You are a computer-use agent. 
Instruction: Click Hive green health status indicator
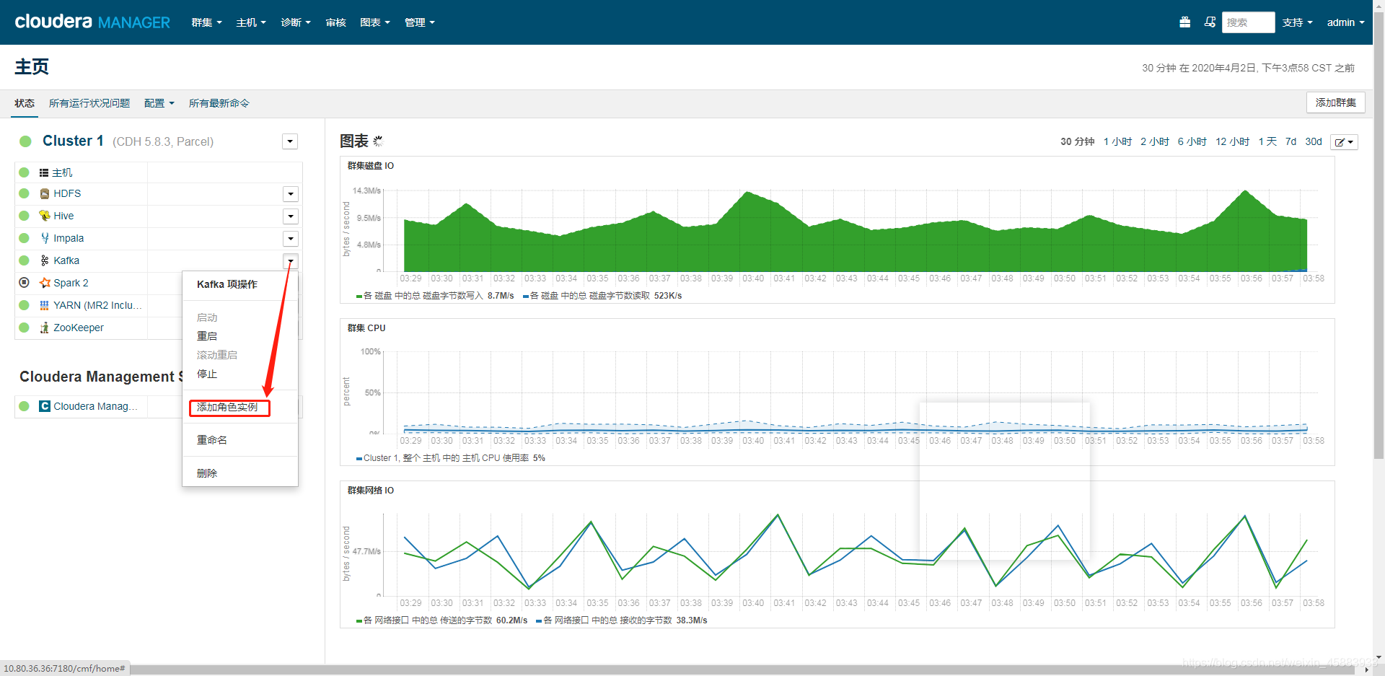tap(24, 216)
